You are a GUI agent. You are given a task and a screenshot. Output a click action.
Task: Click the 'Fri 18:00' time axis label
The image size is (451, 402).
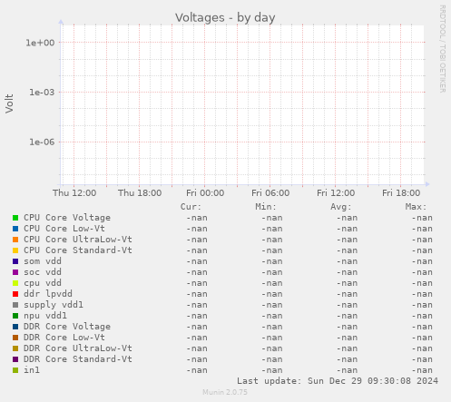coord(401,193)
